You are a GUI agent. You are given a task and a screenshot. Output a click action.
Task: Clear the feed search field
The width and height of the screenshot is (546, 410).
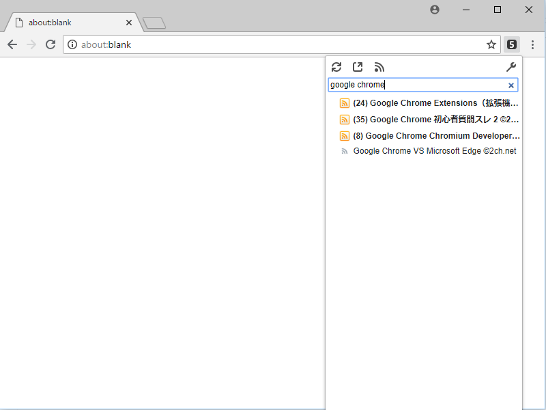[x=511, y=85]
